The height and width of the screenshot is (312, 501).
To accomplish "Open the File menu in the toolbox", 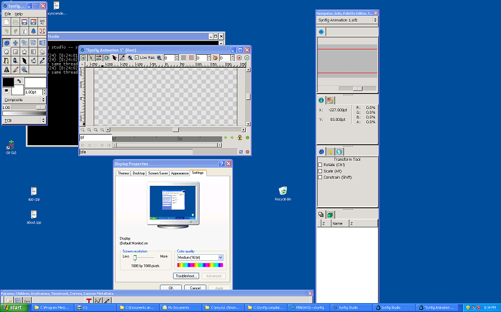I will 8,14.
